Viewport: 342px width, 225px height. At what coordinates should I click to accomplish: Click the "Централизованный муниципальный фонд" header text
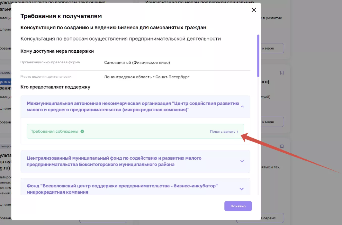[x=114, y=161]
